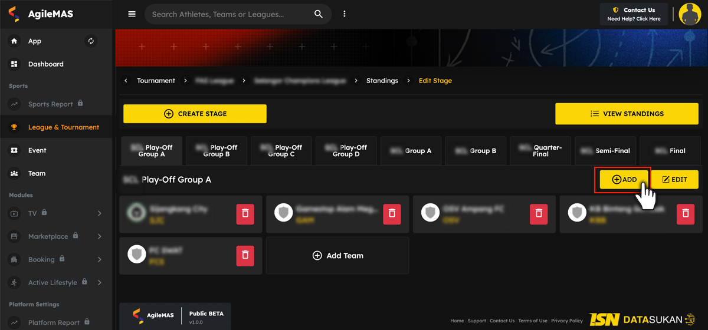Expand the TV module chevron

99,213
